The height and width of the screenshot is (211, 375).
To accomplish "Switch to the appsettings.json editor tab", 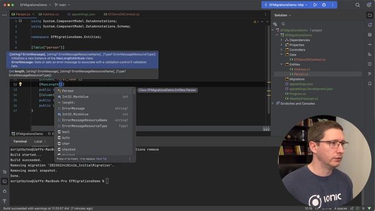I will (x=81, y=14).
